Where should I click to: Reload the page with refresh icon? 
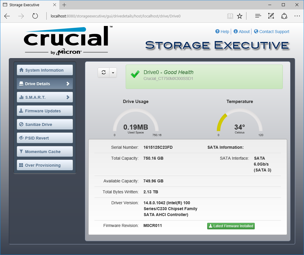pos(35,16)
